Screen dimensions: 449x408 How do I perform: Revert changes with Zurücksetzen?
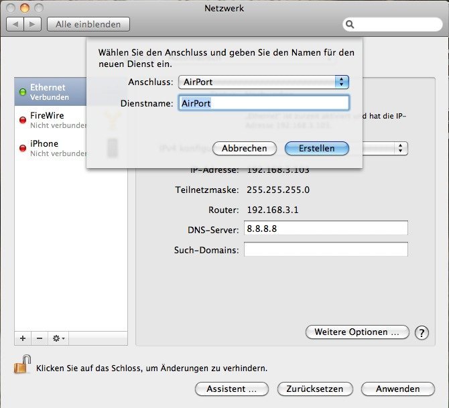click(x=315, y=389)
